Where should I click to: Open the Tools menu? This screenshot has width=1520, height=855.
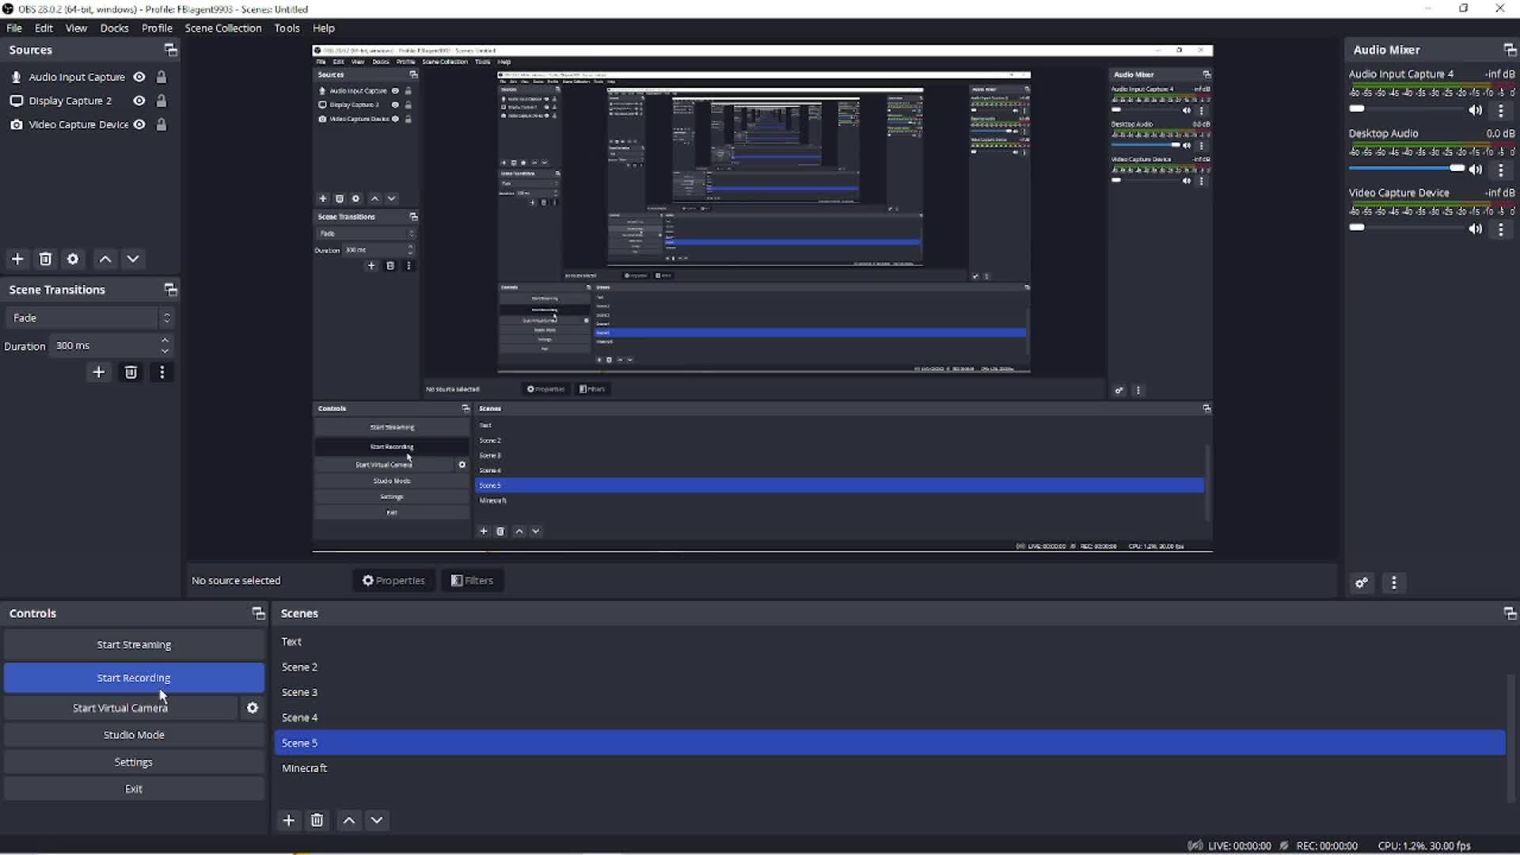pyautogui.click(x=287, y=28)
